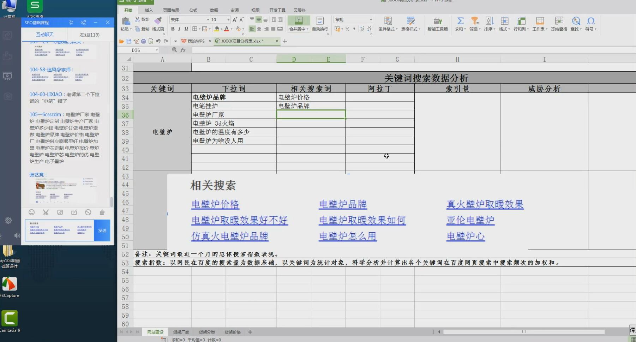This screenshot has height=342, width=636.
Task: Toggle center horizontal alignment
Action: click(259, 29)
